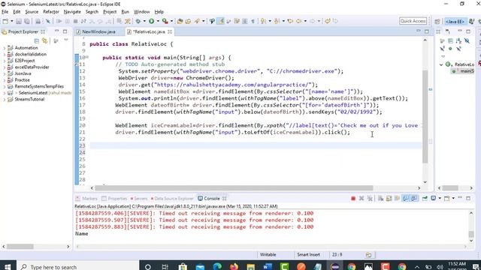Viewport: 481px width, 270px height.
Task: Click Collapse All in Project Explorer
Action: pos(37,40)
